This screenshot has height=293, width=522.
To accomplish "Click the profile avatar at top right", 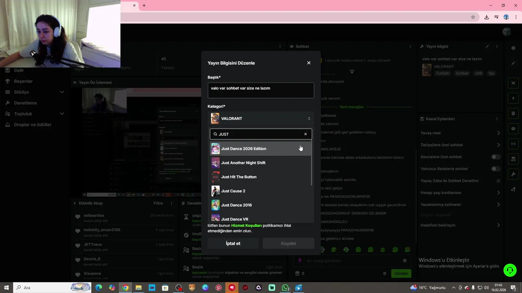I will [507, 32].
